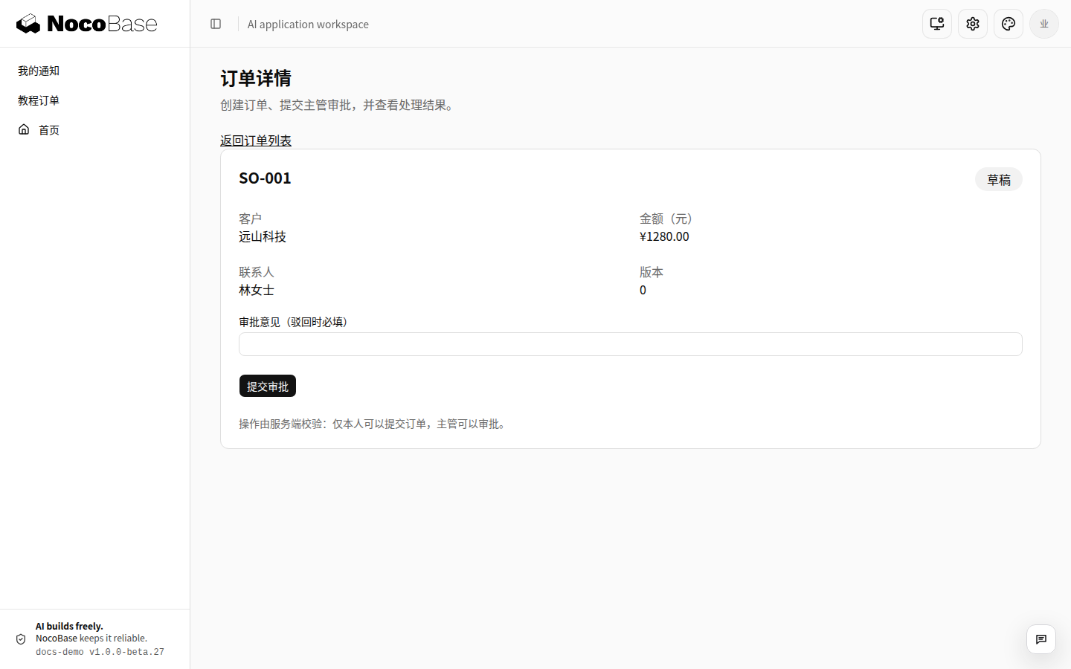Click the amount ¥1280.00
The width and height of the screenshot is (1071, 669).
pos(664,236)
